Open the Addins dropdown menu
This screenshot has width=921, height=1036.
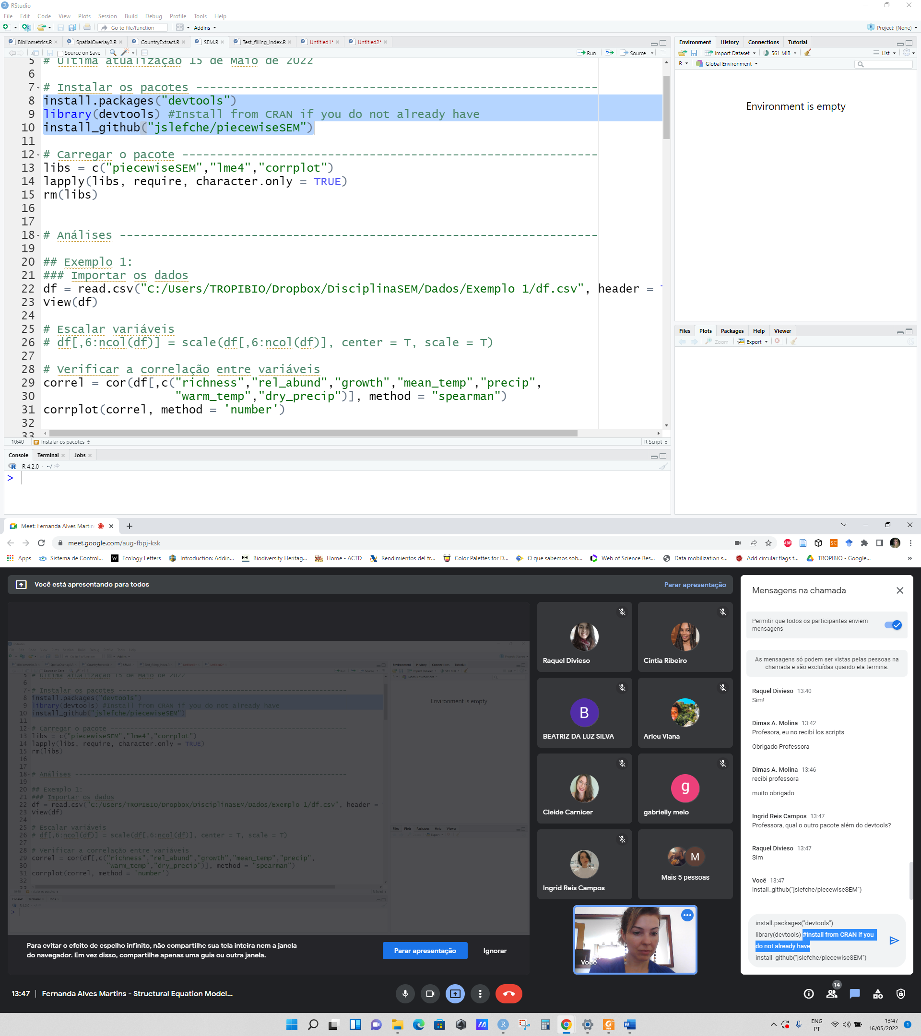[x=204, y=28]
